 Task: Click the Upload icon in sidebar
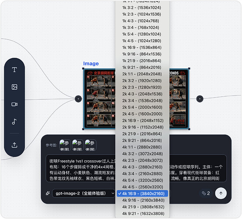(x=14, y=145)
